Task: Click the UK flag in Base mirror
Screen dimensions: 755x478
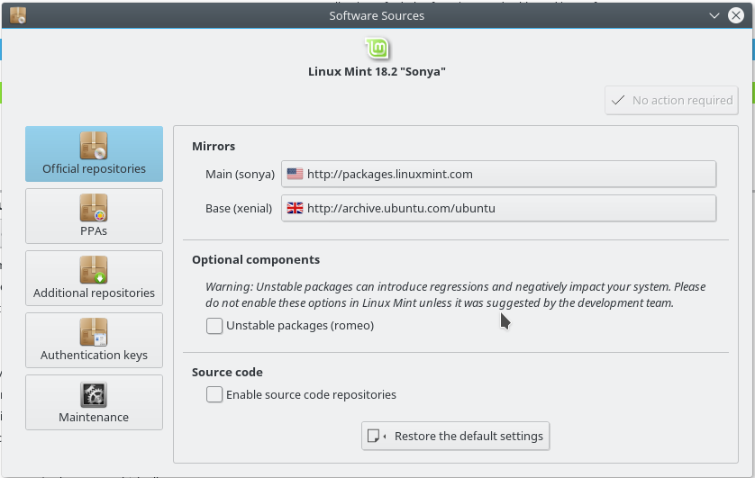Action: click(x=295, y=208)
